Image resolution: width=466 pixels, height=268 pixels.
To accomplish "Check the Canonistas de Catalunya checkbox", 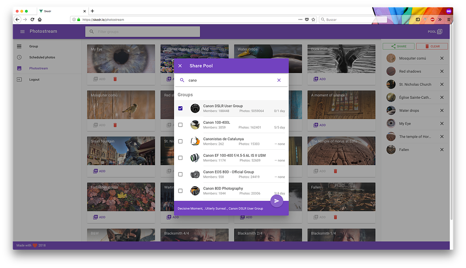I will 180,141.
